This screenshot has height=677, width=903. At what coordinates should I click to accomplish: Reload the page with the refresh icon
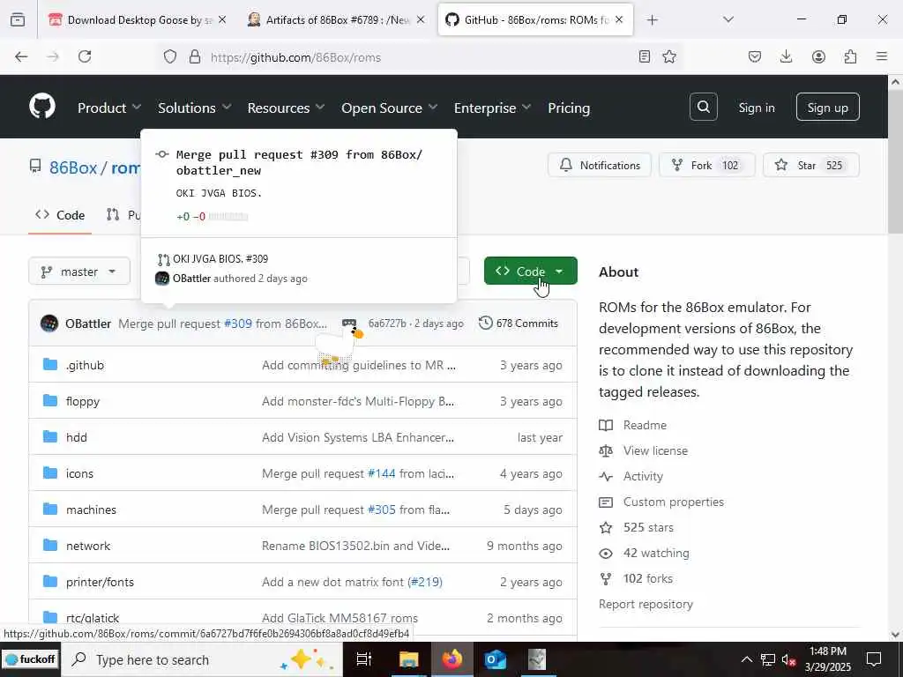(85, 56)
